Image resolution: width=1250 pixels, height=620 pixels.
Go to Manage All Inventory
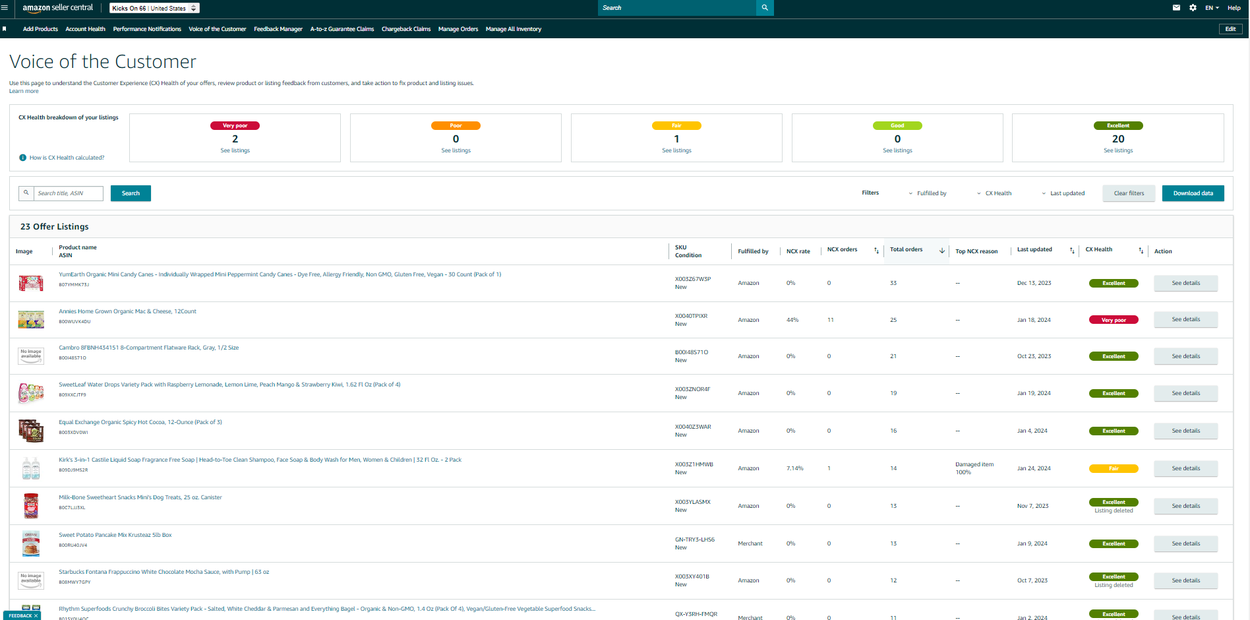point(514,29)
